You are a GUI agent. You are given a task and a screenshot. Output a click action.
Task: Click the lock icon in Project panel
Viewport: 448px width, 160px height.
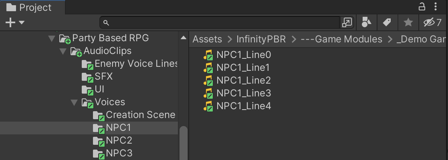point(422,6)
